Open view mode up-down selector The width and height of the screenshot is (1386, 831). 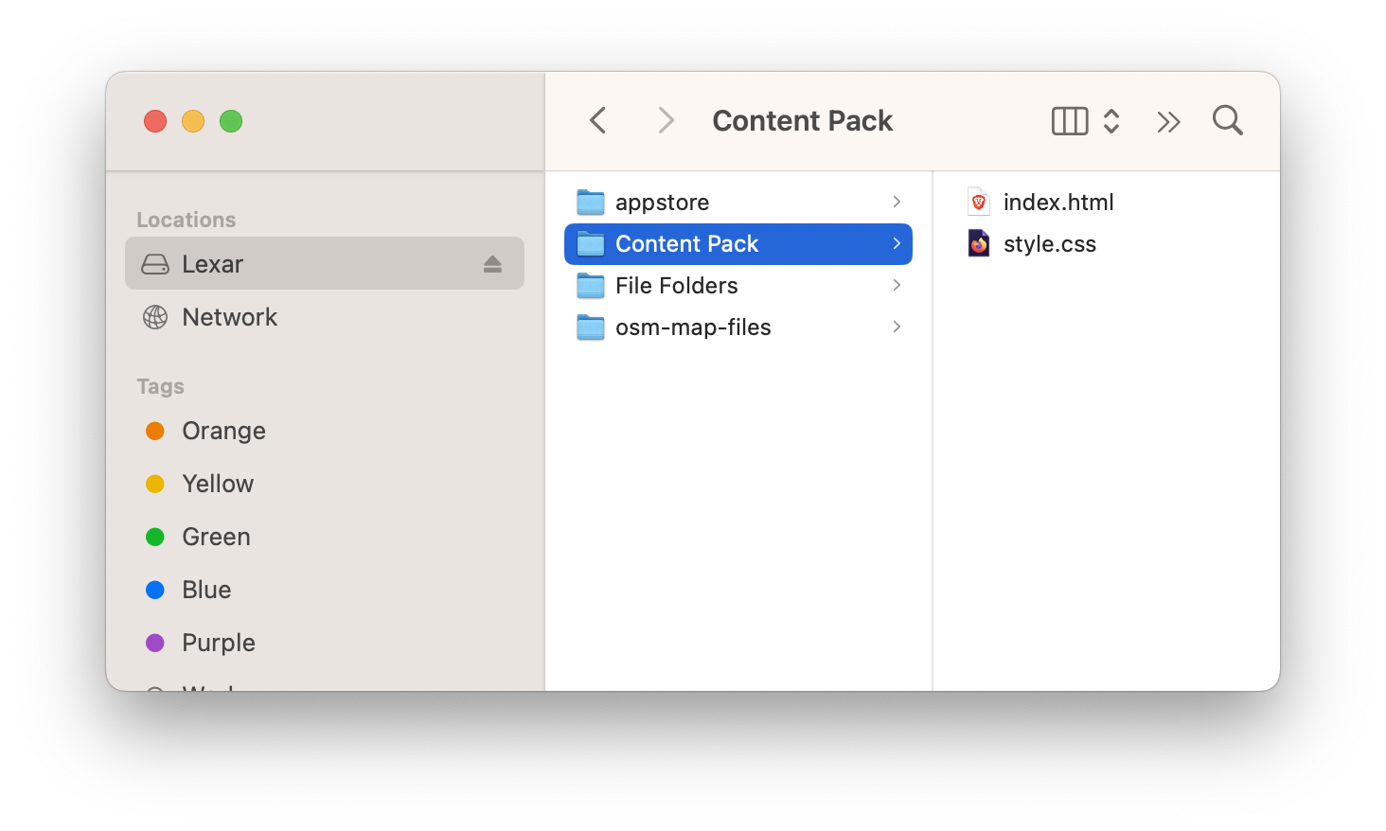point(1111,121)
